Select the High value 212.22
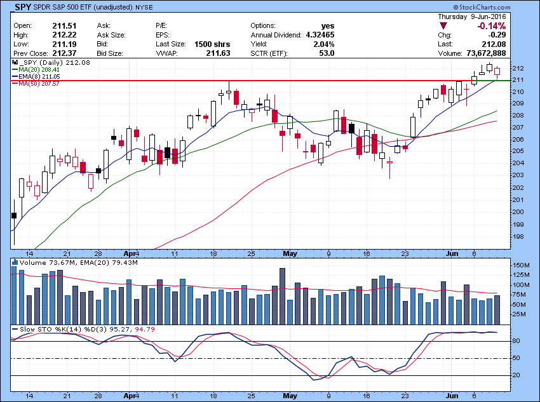The width and height of the screenshot is (540, 402). tap(64, 35)
